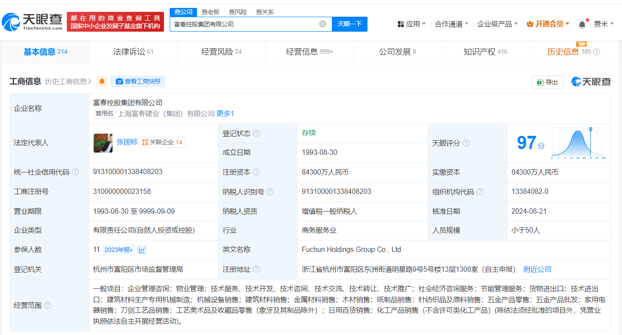The image size is (622, 335).
Task: Click the 更多1 former names link
Action: pyautogui.click(x=225, y=113)
